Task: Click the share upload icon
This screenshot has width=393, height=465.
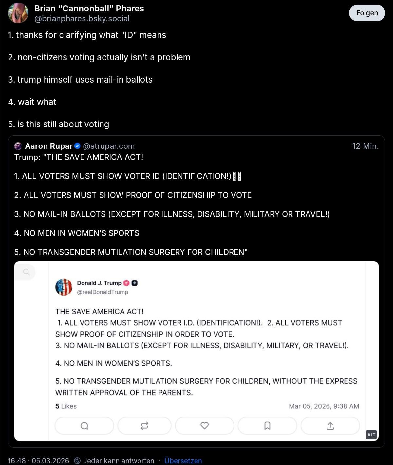Action: pyautogui.click(x=330, y=426)
